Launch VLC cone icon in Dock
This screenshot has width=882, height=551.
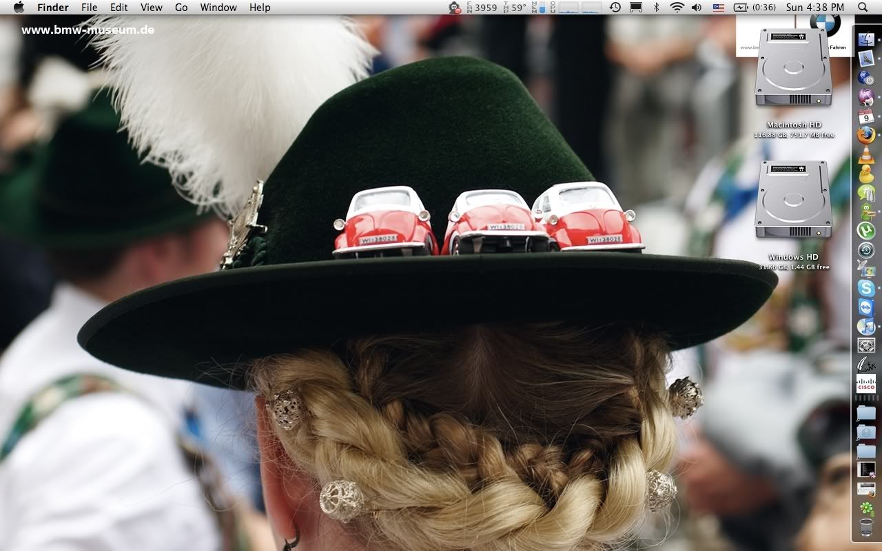(866, 154)
